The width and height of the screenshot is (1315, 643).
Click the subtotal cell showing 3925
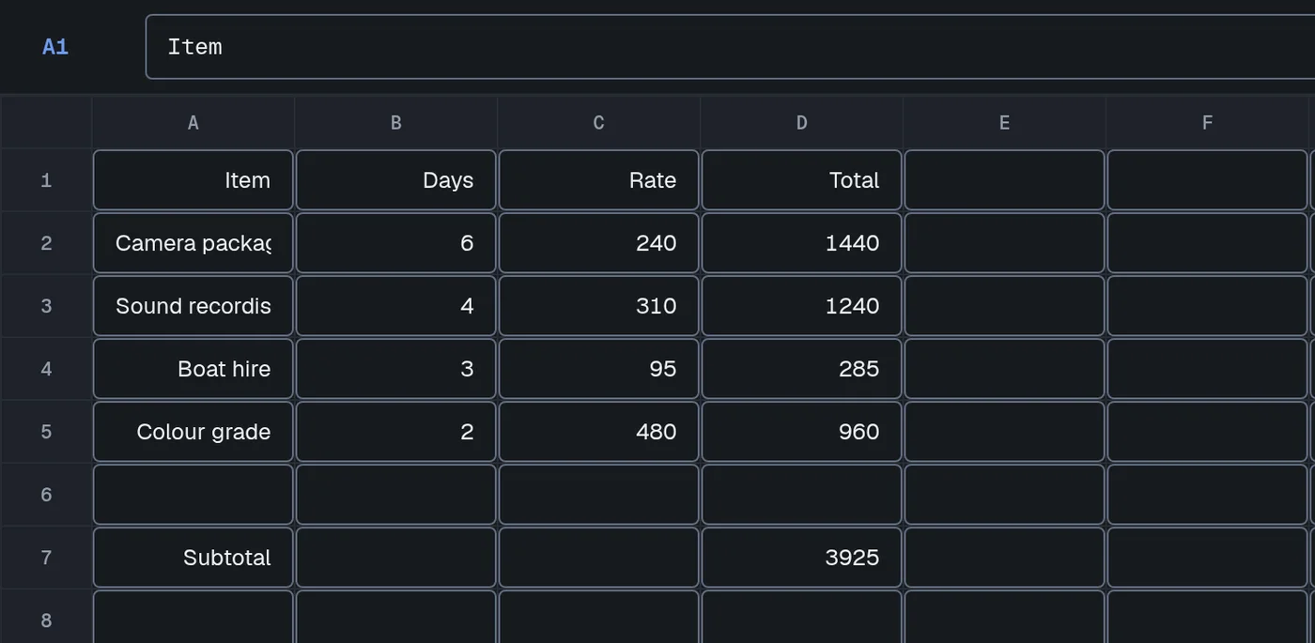pyautogui.click(x=802, y=558)
